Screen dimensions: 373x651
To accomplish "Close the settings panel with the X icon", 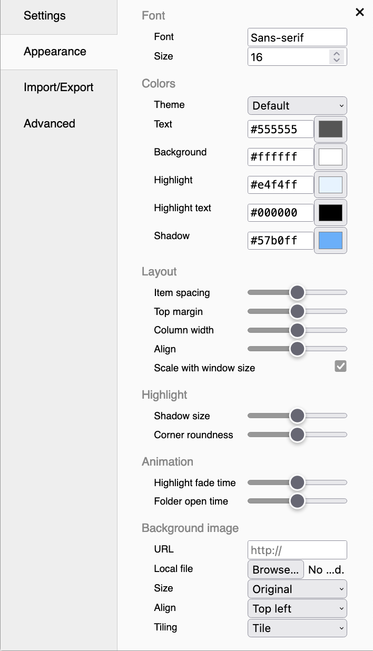I will coord(360,12).
